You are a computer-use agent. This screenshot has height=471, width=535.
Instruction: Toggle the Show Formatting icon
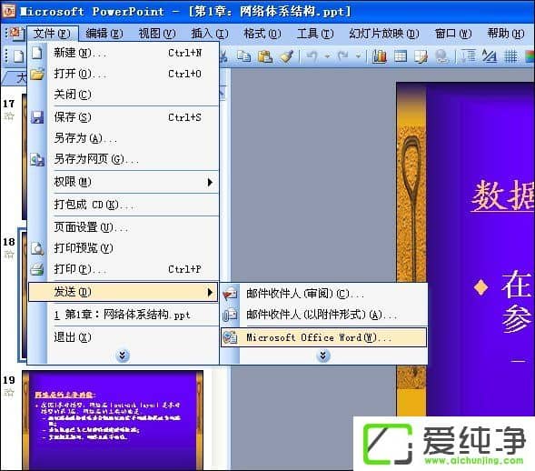pos(490,56)
